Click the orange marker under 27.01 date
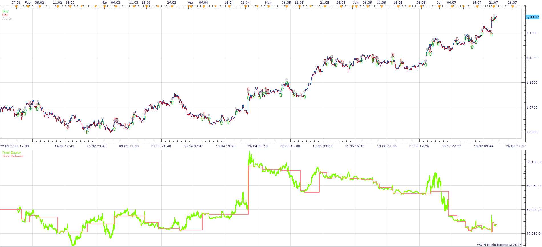 pos(17,7)
